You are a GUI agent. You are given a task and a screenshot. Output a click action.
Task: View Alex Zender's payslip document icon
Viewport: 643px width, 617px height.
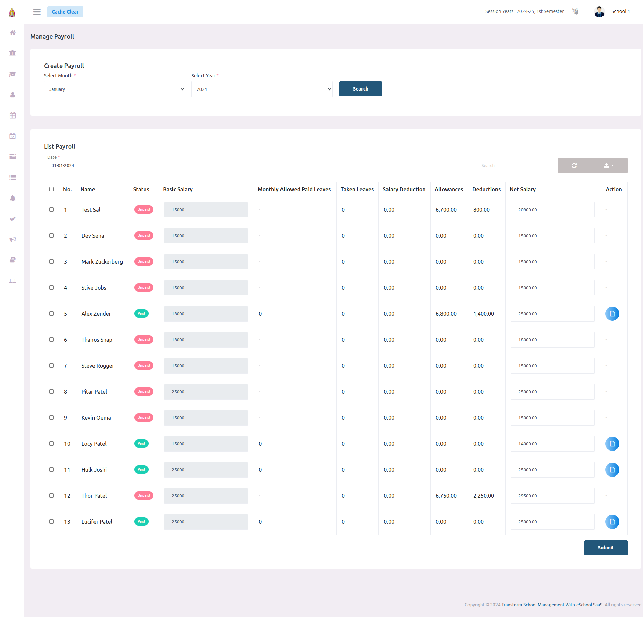point(612,313)
